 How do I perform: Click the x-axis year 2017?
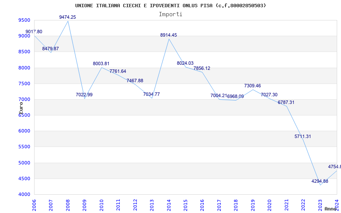219,205
